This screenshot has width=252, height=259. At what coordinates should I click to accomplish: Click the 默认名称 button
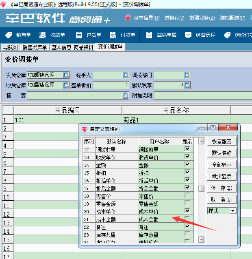tap(222, 153)
